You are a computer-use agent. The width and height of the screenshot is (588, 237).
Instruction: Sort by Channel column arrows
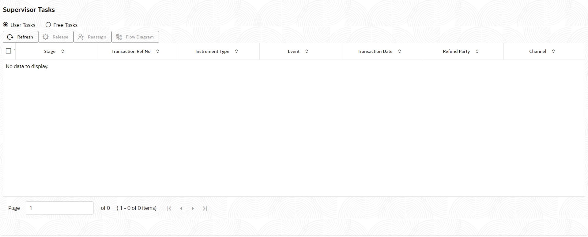tap(553, 51)
